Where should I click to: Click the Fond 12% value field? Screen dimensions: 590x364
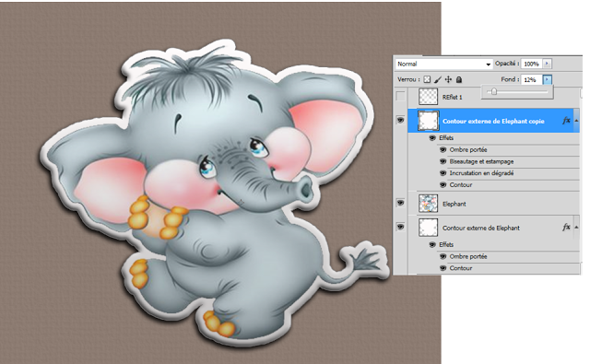coord(531,80)
